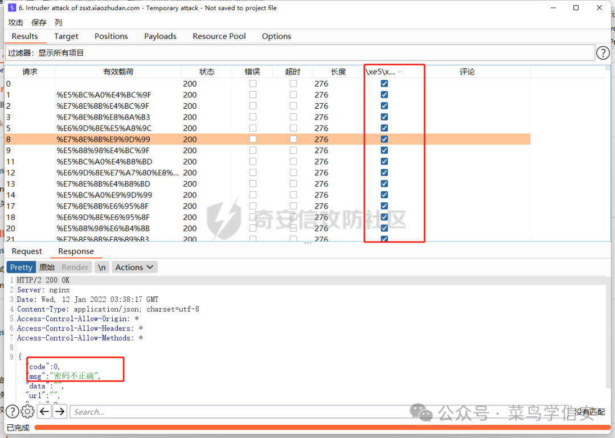Image resolution: width=615 pixels, height=438 pixels.
Task: Click the filter bar 显示所有项目
Action: (x=300, y=52)
